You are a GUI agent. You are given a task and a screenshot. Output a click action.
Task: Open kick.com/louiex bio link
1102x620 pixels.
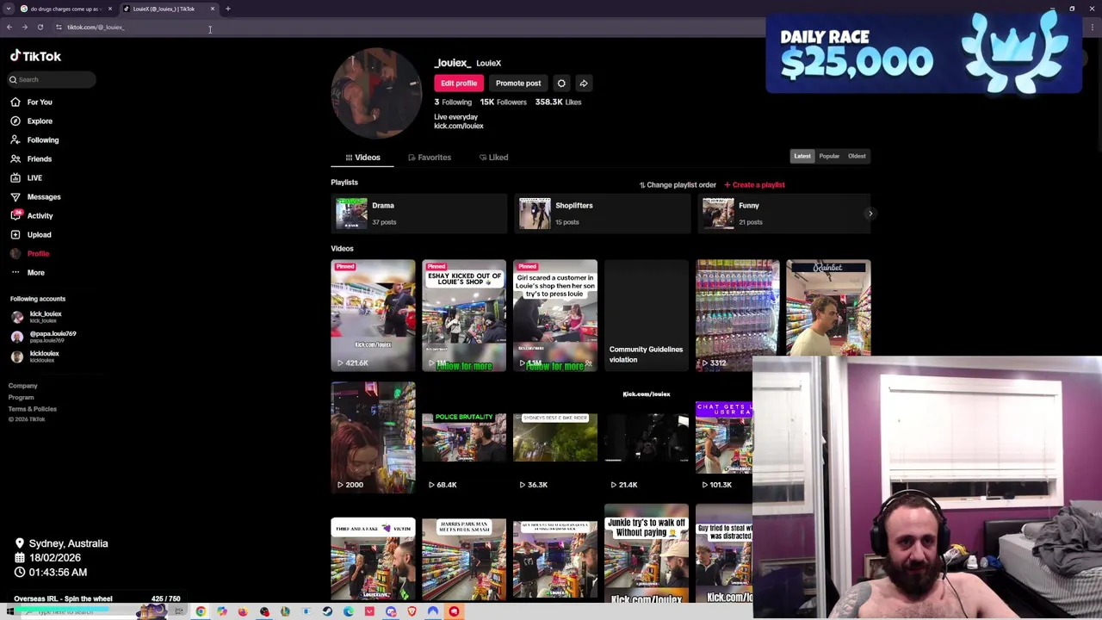(x=459, y=126)
